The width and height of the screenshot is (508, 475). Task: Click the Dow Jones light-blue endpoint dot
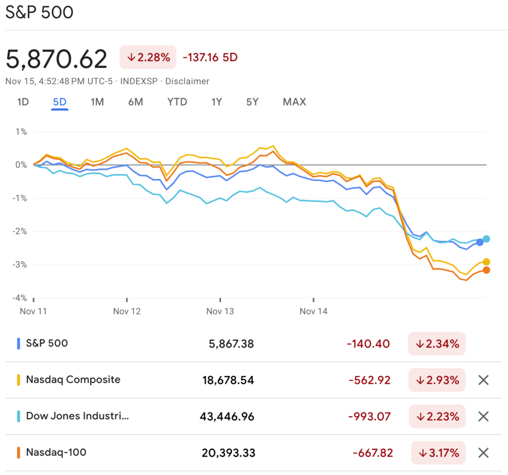click(x=486, y=239)
